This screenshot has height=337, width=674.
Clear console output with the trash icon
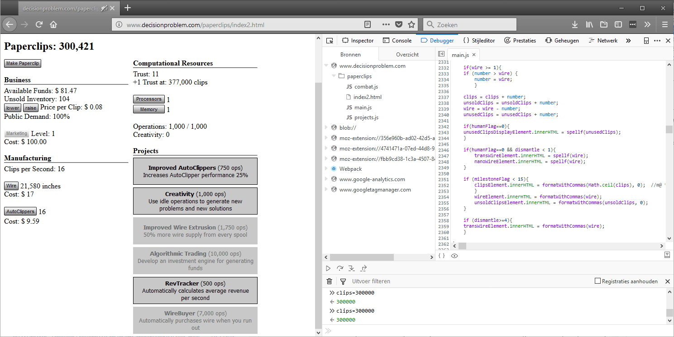click(x=329, y=281)
